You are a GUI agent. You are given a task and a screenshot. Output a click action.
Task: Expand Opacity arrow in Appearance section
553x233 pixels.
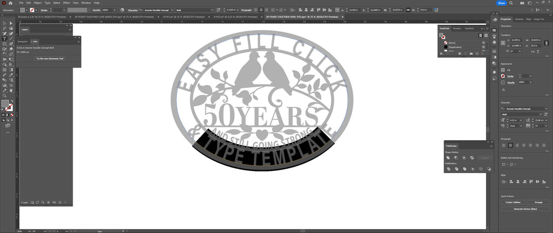(x=531, y=83)
